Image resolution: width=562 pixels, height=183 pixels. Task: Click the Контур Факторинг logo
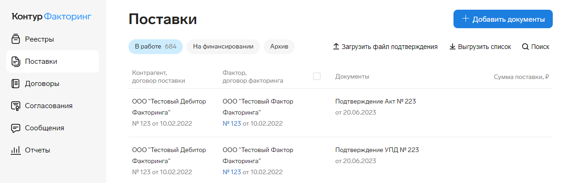pos(52,17)
